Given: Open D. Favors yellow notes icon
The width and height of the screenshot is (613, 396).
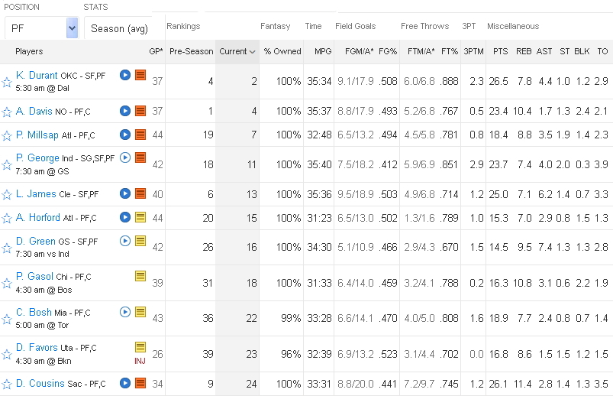Looking at the screenshot, I should click(140, 347).
